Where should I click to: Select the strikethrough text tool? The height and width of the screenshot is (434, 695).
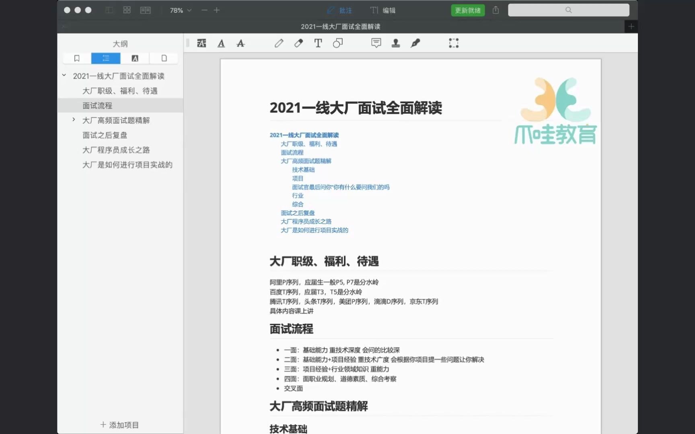click(241, 43)
